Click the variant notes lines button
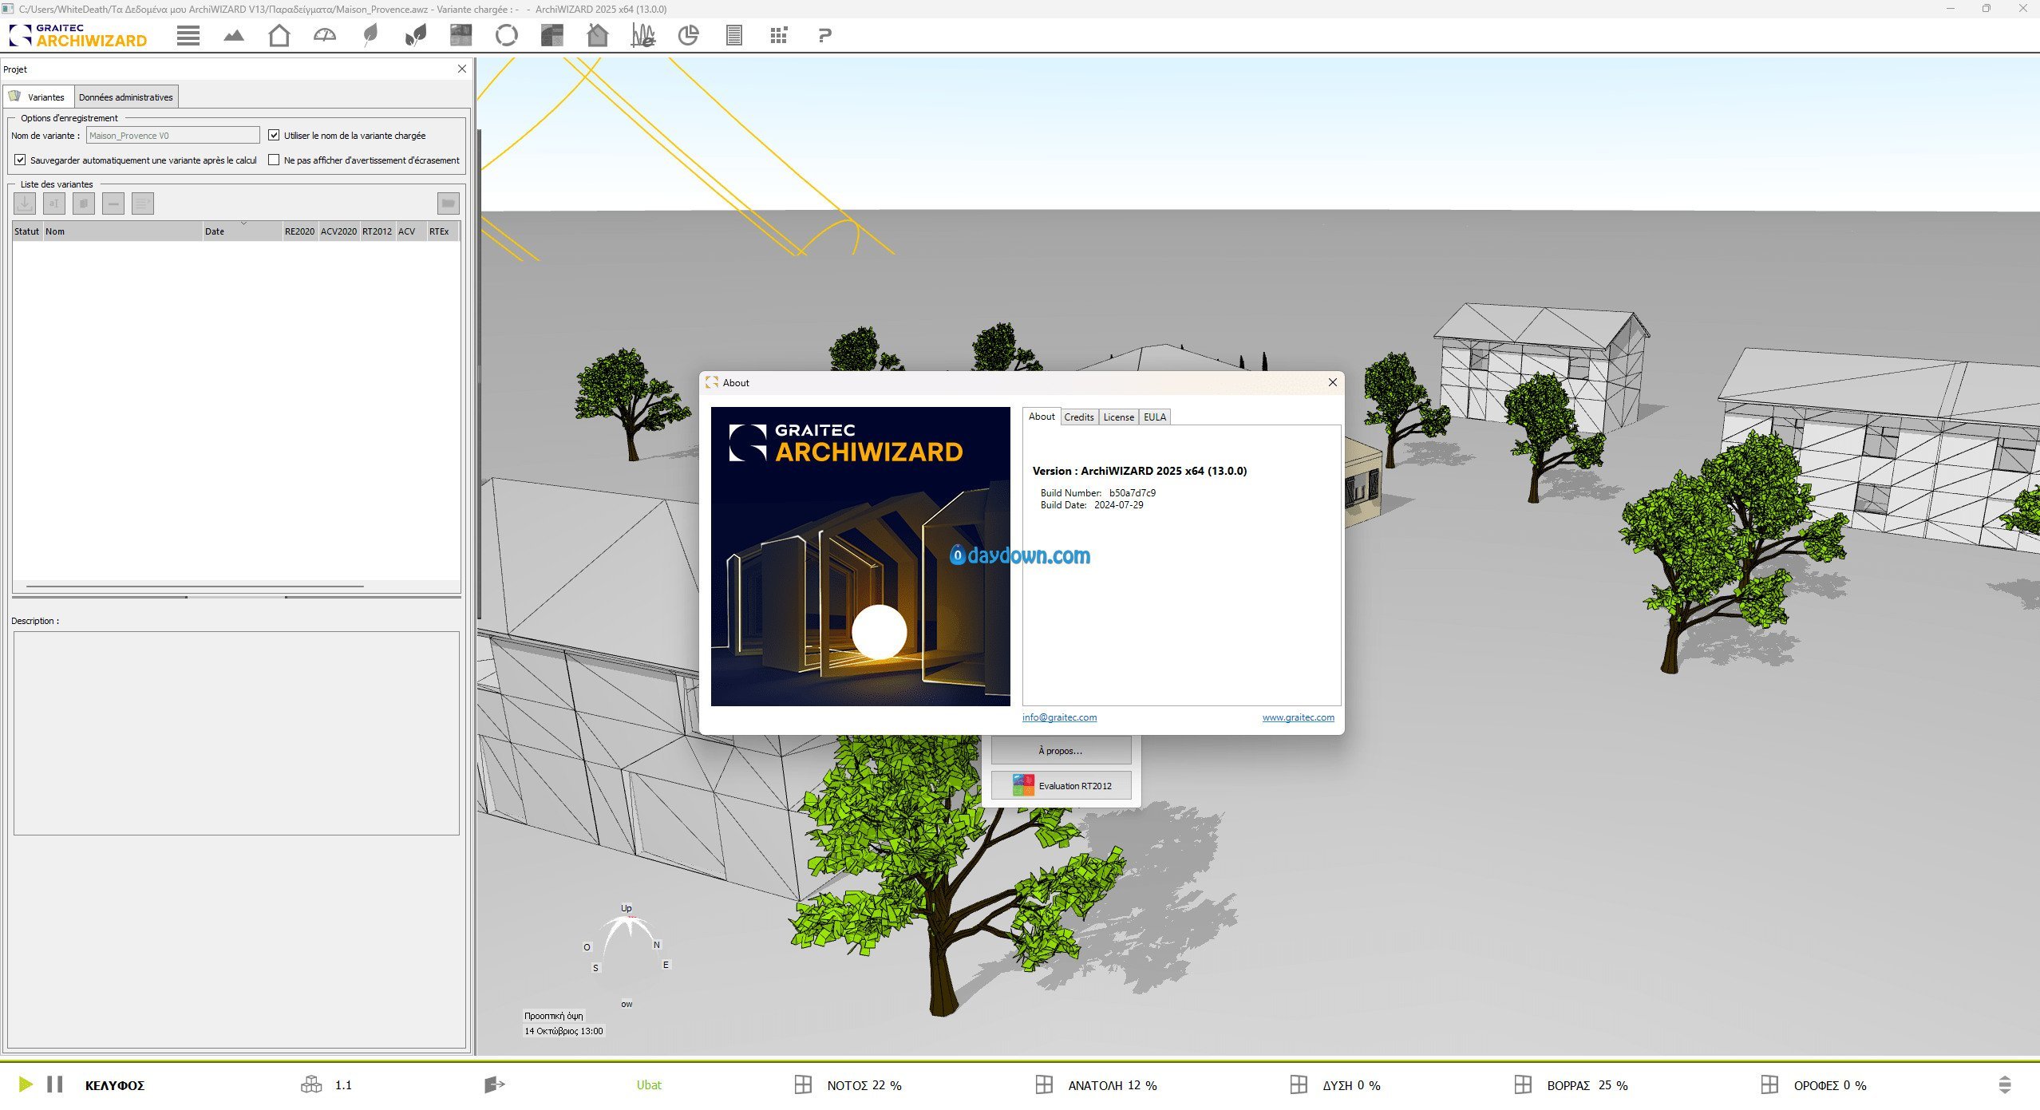 [143, 203]
